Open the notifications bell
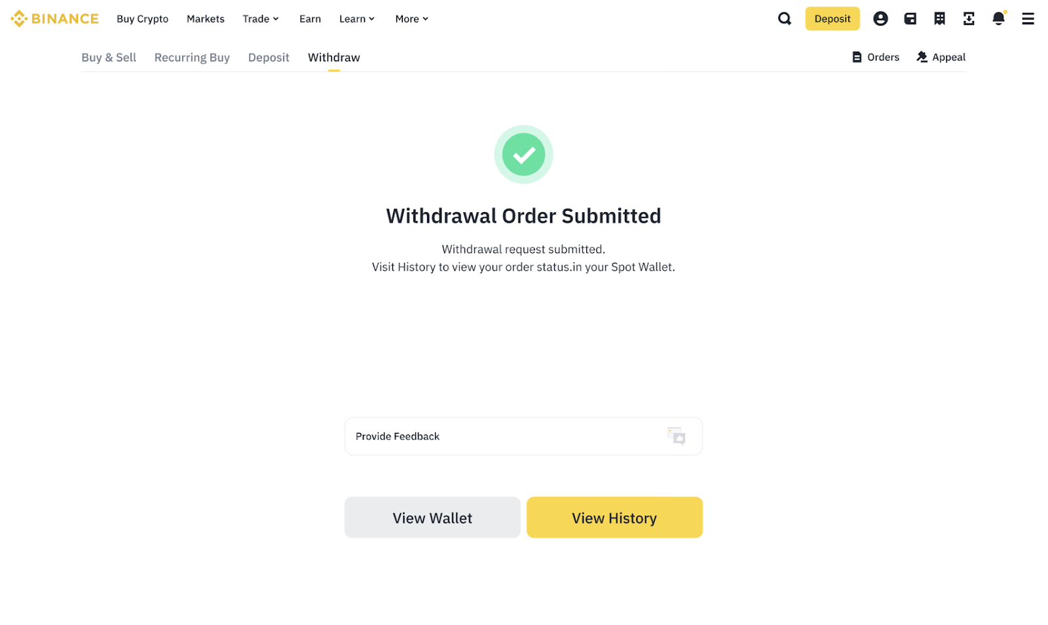This screenshot has height=625, width=1048. pos(998,19)
